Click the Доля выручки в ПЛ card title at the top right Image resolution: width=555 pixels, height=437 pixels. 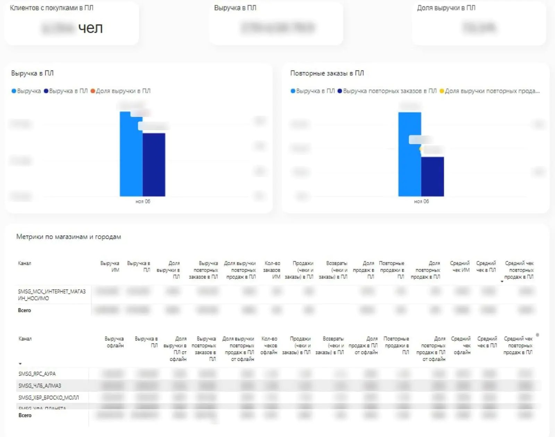[x=446, y=8]
